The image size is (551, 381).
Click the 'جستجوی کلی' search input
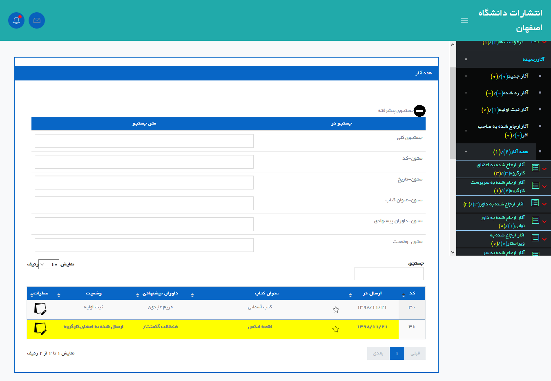click(x=144, y=141)
